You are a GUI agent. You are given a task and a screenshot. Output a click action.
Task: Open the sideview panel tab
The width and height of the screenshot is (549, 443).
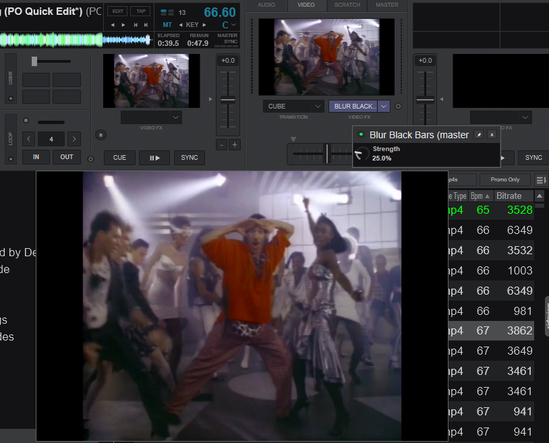coord(546,316)
